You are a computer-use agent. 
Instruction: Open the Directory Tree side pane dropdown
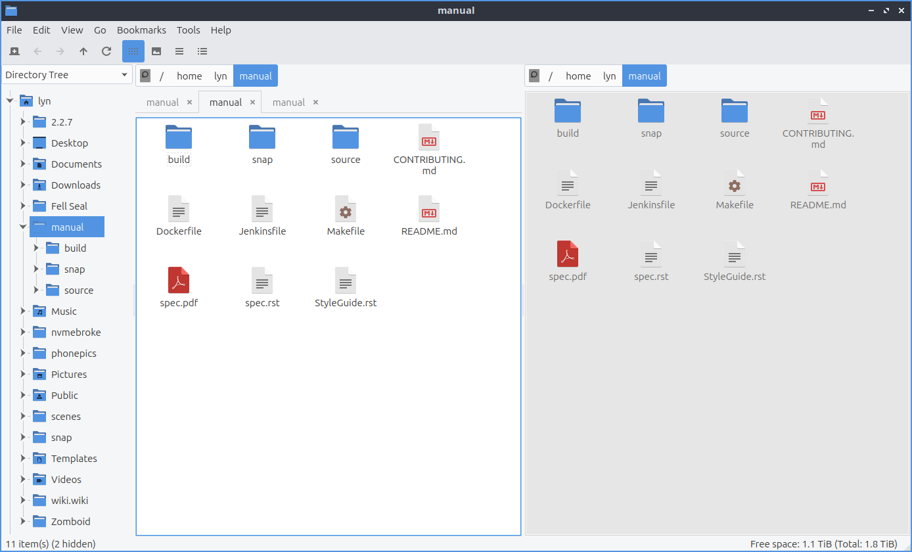(x=67, y=75)
